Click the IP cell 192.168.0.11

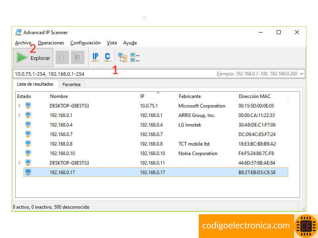point(152,163)
